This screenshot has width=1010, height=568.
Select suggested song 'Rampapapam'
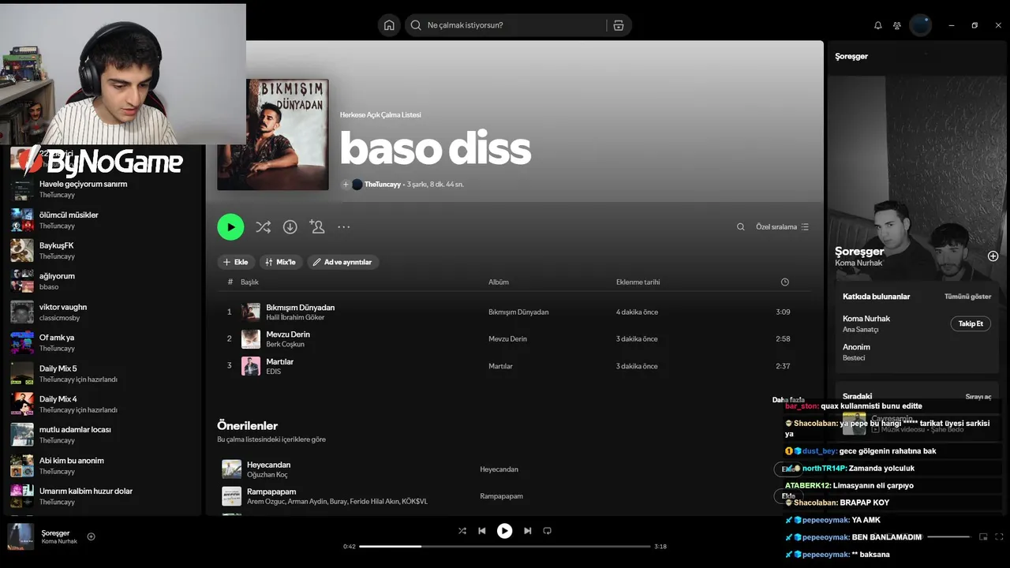(271, 491)
